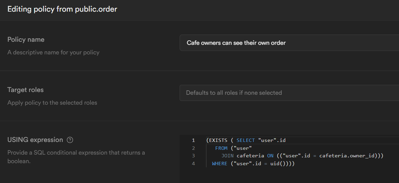
Task: Click the Target roles label
Action: pos(25,90)
